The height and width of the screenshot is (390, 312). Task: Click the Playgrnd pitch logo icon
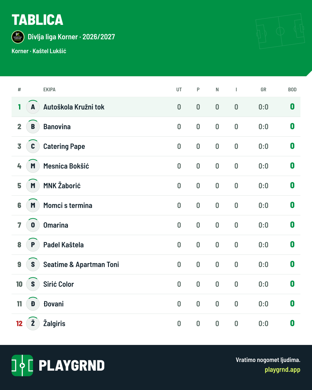click(22, 365)
